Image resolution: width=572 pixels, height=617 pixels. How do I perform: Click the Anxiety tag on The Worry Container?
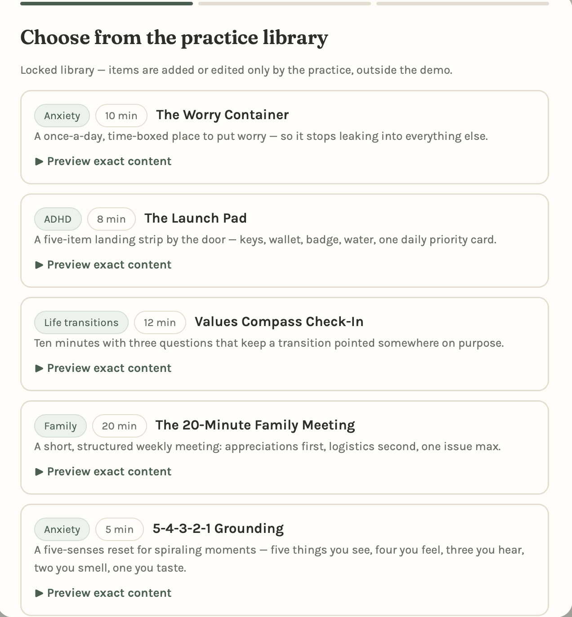click(x=62, y=116)
